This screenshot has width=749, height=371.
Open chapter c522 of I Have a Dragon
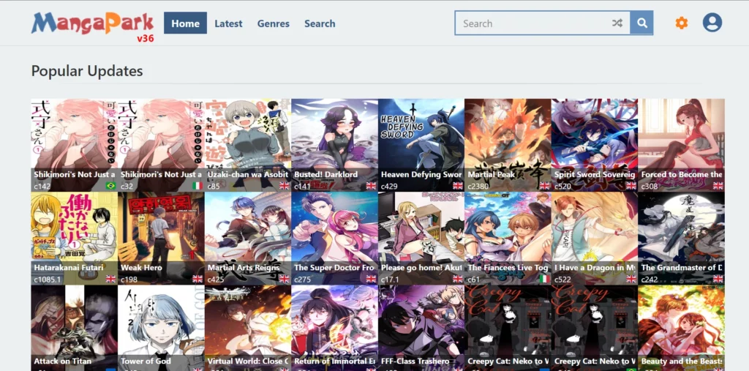[x=562, y=279]
